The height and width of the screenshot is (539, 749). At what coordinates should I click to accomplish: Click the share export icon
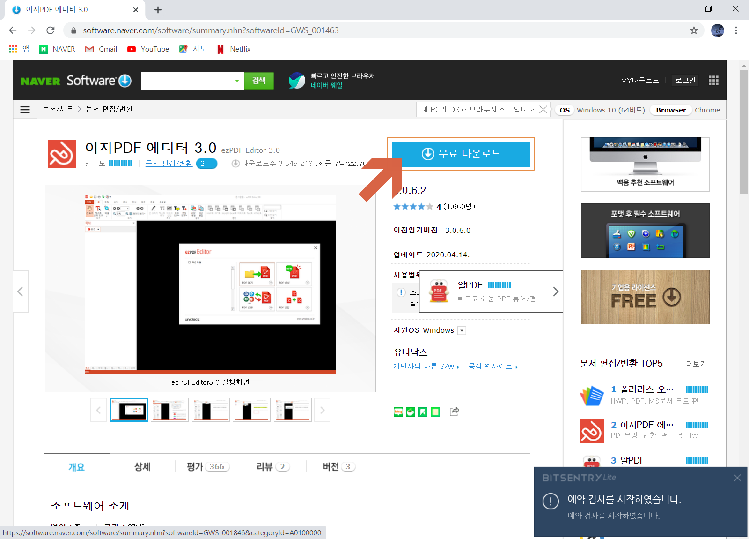click(454, 412)
